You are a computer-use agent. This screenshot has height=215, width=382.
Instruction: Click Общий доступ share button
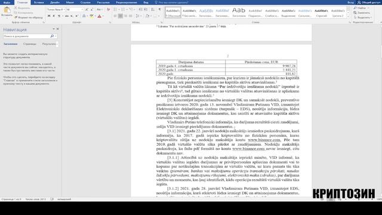point(369,2)
